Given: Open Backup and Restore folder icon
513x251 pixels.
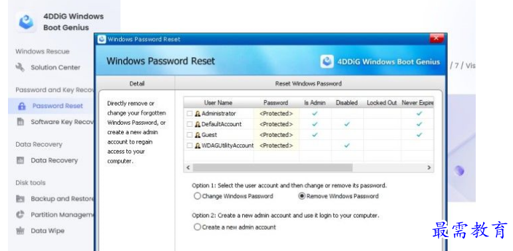Looking at the screenshot, I should [20, 199].
